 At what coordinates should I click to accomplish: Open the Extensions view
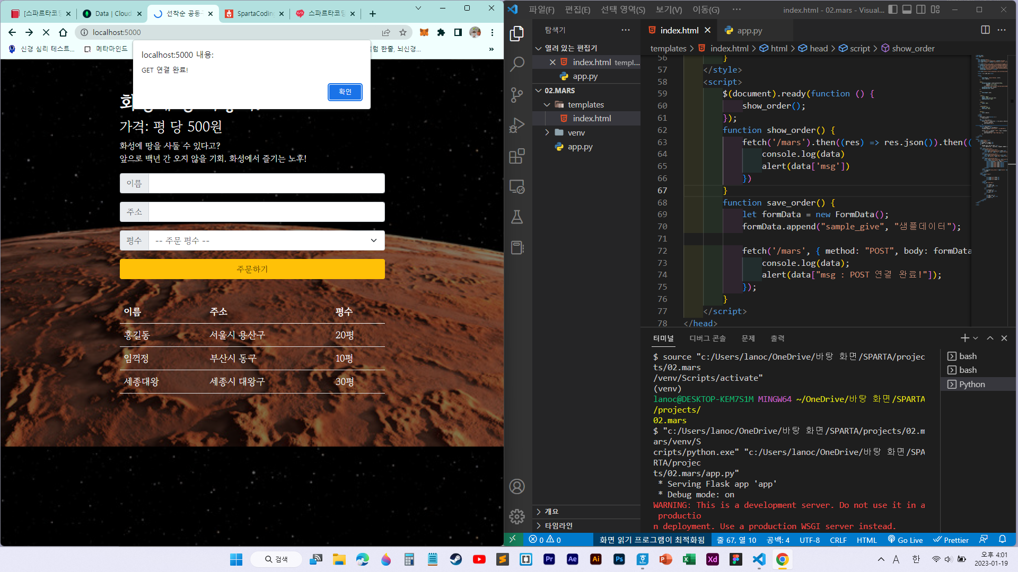(x=517, y=156)
